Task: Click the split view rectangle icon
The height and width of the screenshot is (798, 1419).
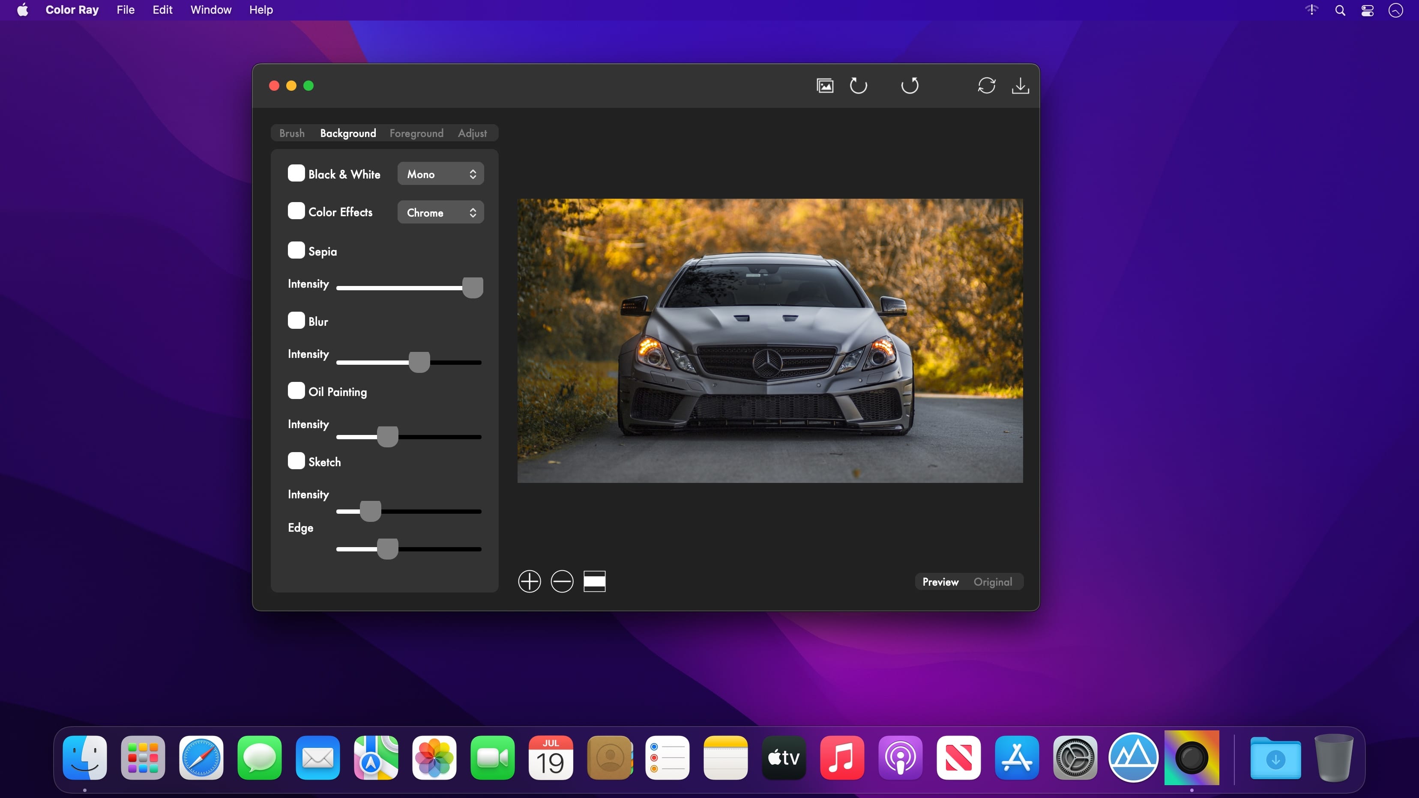Action: [x=594, y=581]
